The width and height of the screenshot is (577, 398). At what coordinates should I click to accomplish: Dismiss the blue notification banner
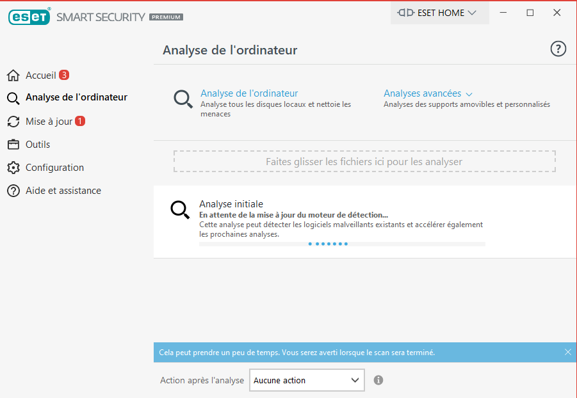coord(568,352)
